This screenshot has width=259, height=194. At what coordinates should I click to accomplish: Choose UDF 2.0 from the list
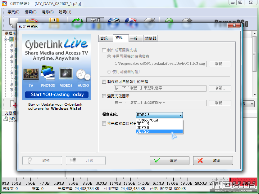[x=159, y=128]
